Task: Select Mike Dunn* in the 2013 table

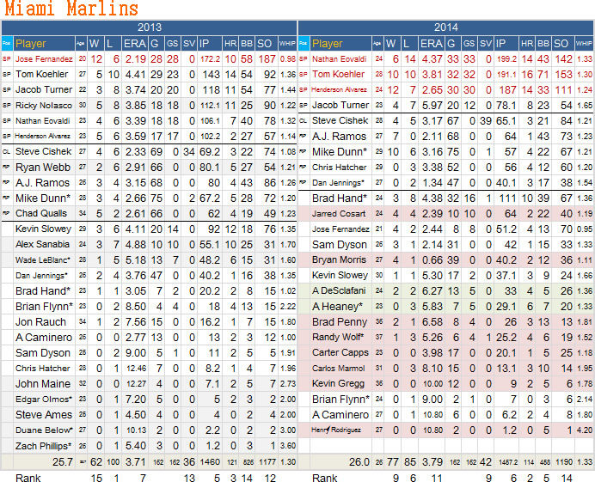Action: 43,198
